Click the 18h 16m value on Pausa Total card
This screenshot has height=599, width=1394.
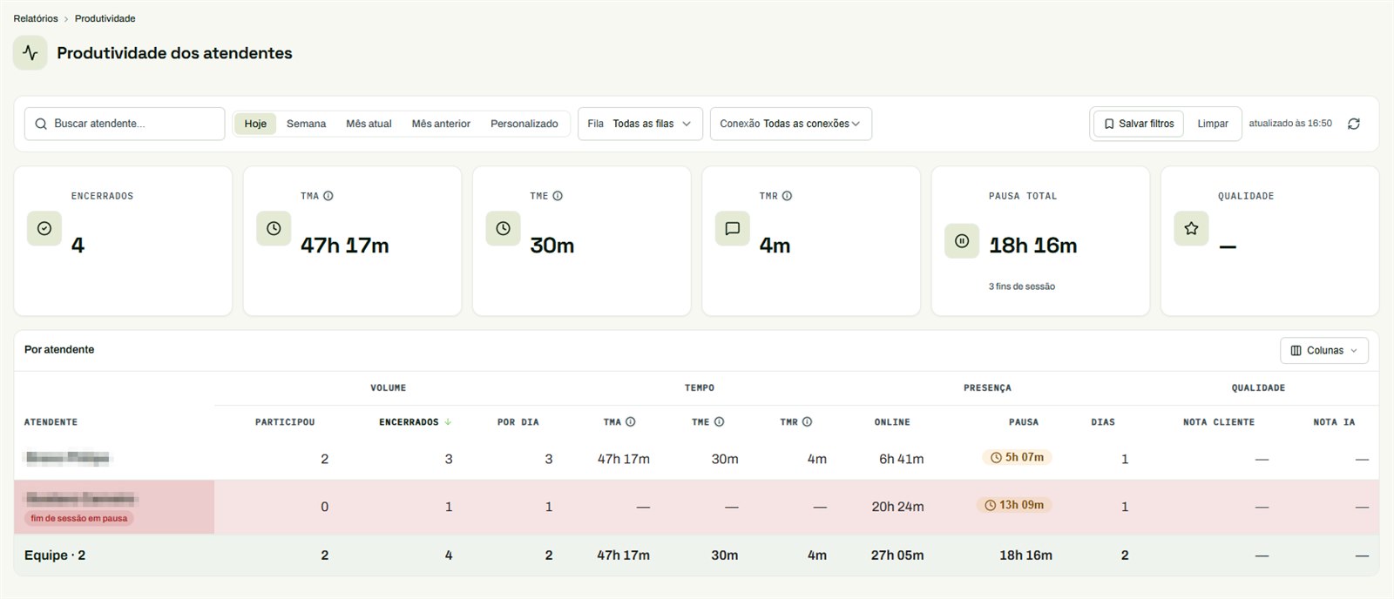pos(1033,246)
